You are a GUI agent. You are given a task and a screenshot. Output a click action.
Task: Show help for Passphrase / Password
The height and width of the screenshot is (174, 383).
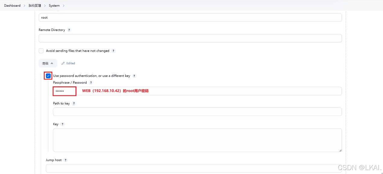click(91, 82)
